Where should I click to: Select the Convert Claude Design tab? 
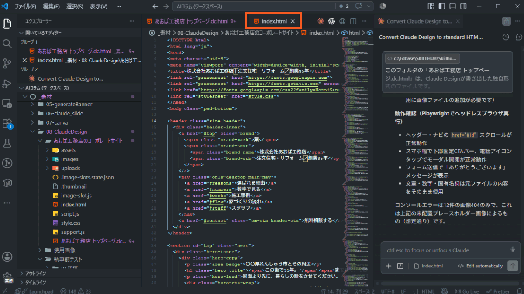coord(419,21)
